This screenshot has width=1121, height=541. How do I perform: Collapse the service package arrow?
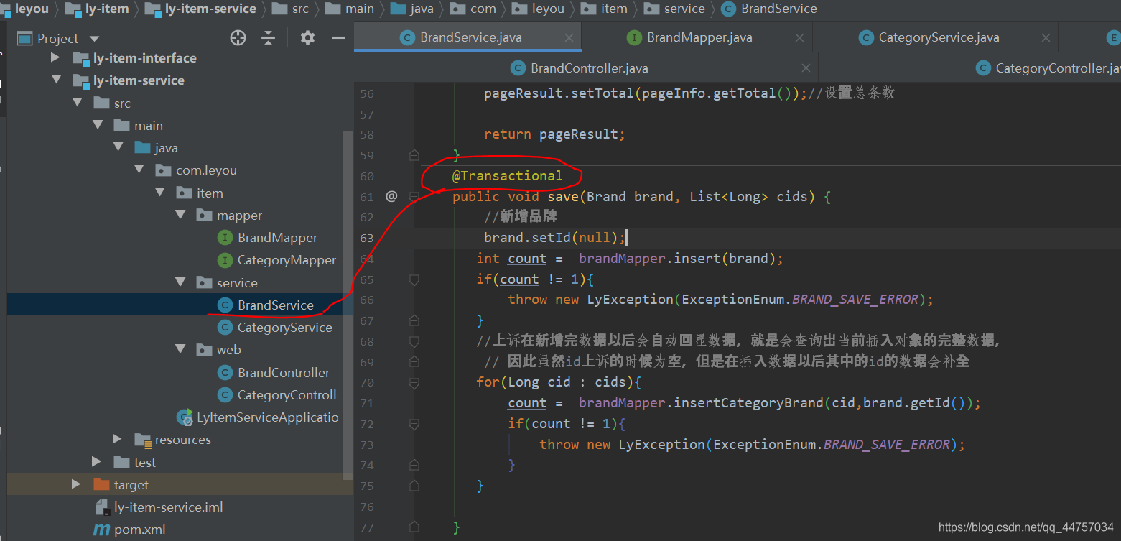coord(181,282)
